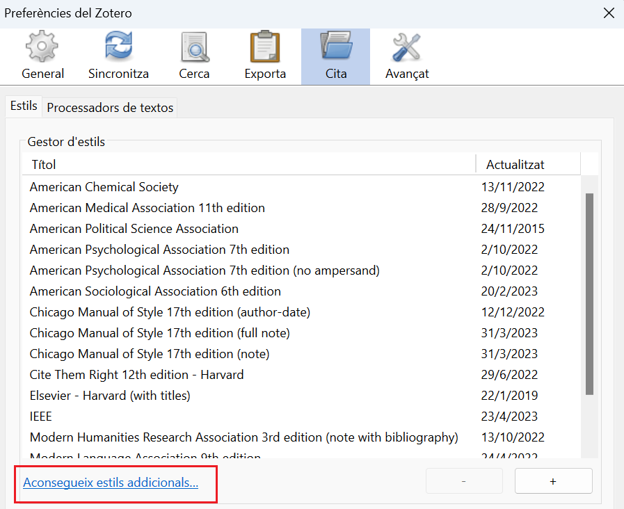Click the 29/6/2022 updated date
Screen dimensions: 624x509
pyautogui.click(x=509, y=375)
